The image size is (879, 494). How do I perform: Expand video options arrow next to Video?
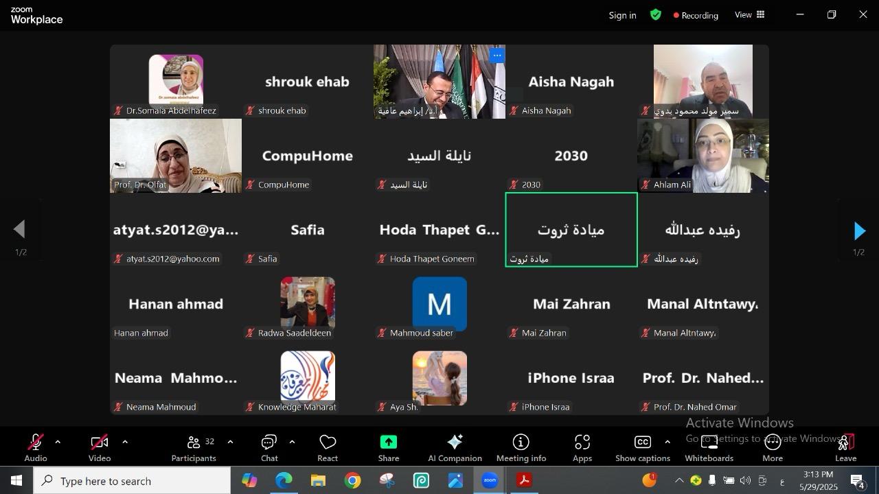coord(125,442)
